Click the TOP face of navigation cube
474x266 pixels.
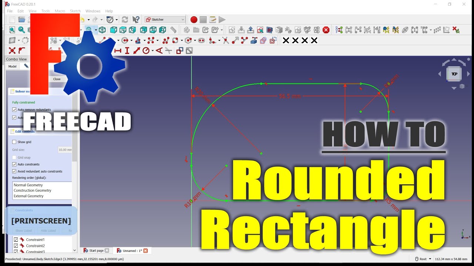pyautogui.click(x=454, y=74)
